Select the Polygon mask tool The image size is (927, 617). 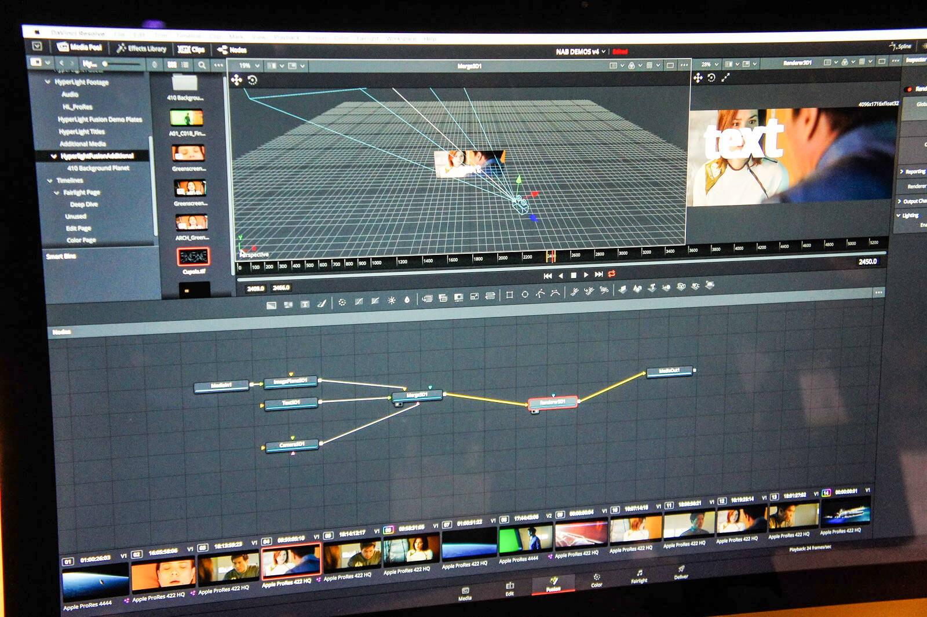(540, 293)
